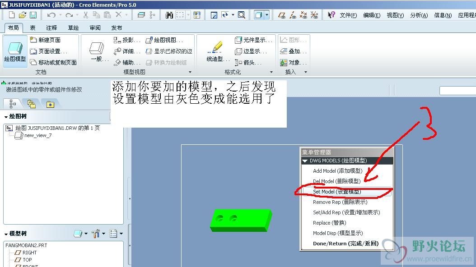This screenshot has height=267, width=476.
Task: Switch to the 表 ribbon tab
Action: tap(33, 28)
